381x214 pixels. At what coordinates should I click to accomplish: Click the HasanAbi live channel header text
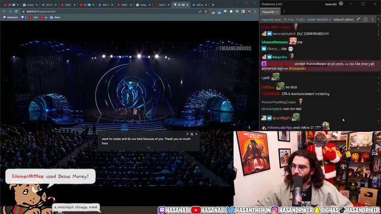296,20
